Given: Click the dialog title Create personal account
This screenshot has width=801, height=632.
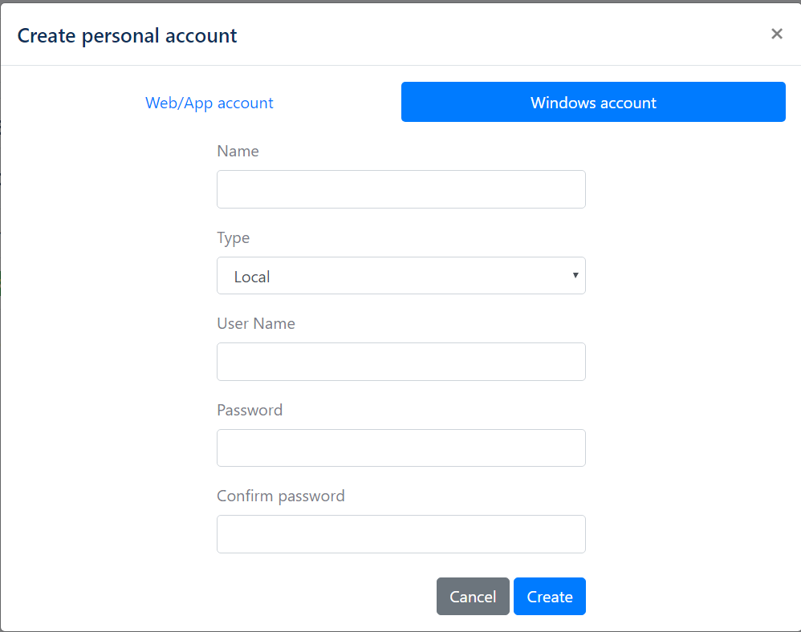Looking at the screenshot, I should [x=127, y=36].
